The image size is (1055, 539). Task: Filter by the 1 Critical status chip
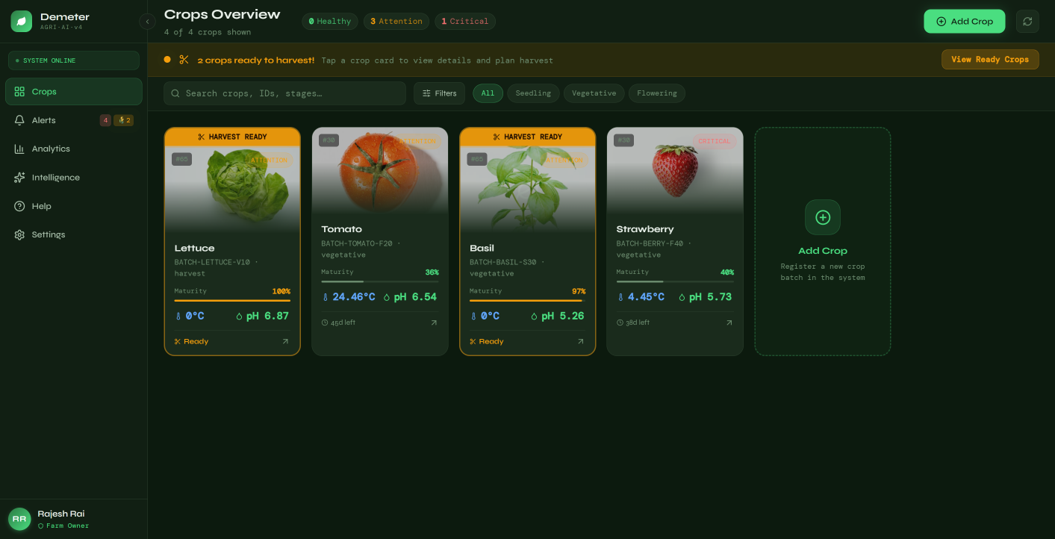click(464, 22)
